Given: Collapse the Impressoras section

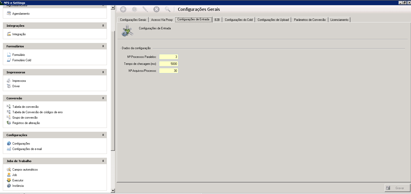Looking at the screenshot, I should [x=103, y=72].
